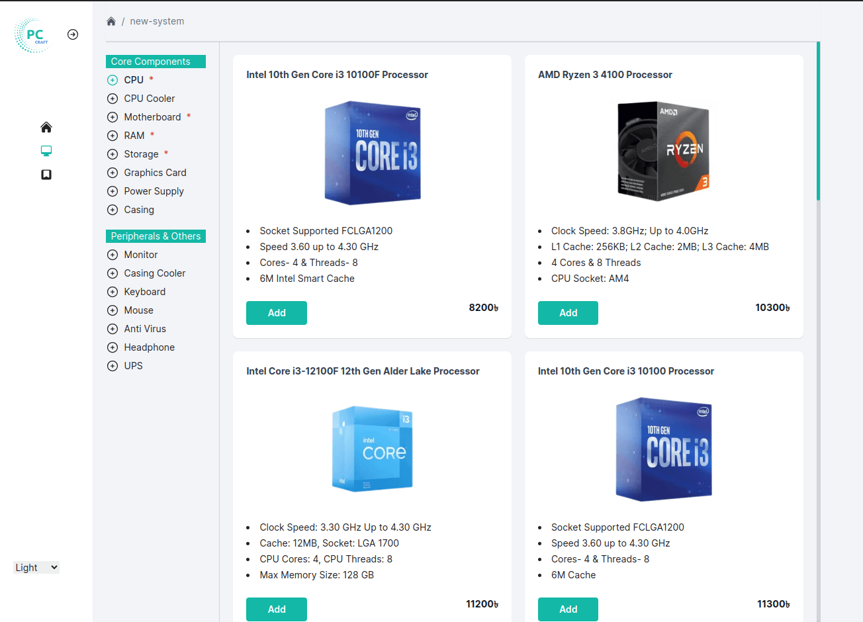Select the home icon in the left sidebar
863x622 pixels.
tap(46, 126)
